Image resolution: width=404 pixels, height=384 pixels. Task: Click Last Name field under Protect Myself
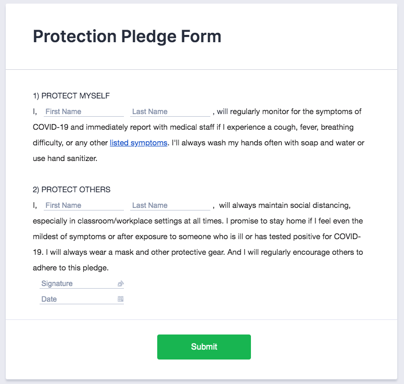pos(170,112)
